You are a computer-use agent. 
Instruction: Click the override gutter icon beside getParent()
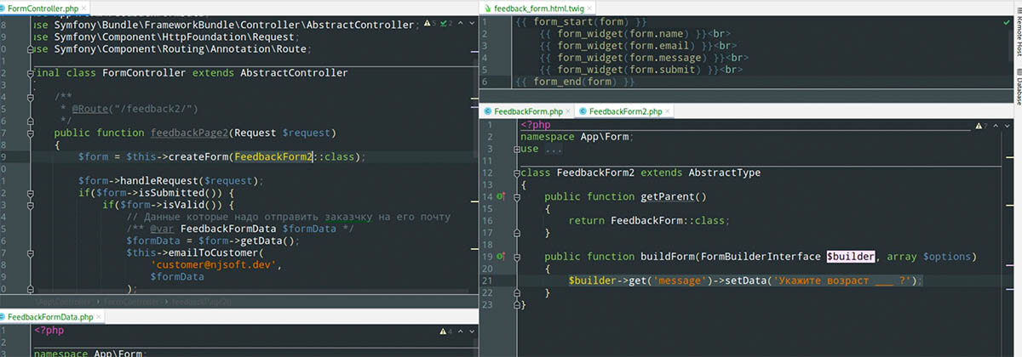[502, 197]
